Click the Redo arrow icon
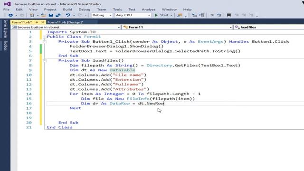Image resolution: width=304 pixels, height=171 pixels. point(80,15)
